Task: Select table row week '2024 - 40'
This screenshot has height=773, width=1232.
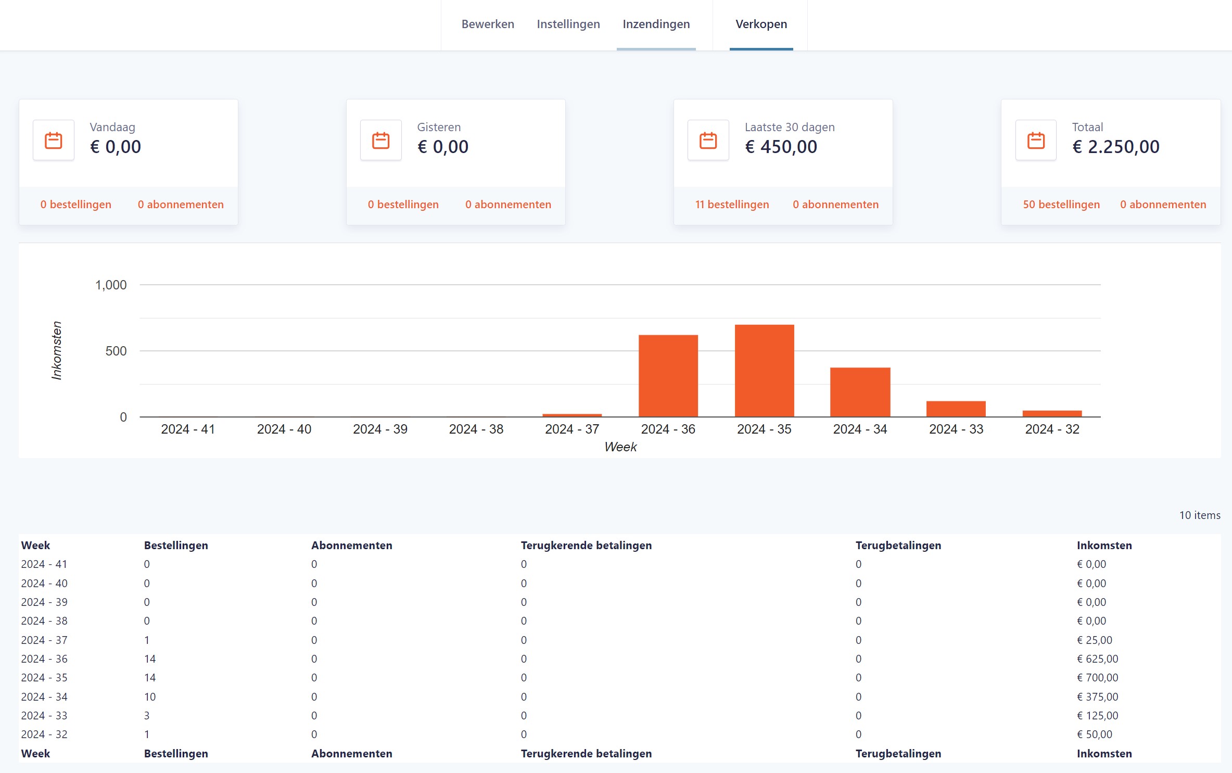Action: pyautogui.click(x=619, y=584)
